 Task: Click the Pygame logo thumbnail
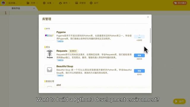pos(50,35)
